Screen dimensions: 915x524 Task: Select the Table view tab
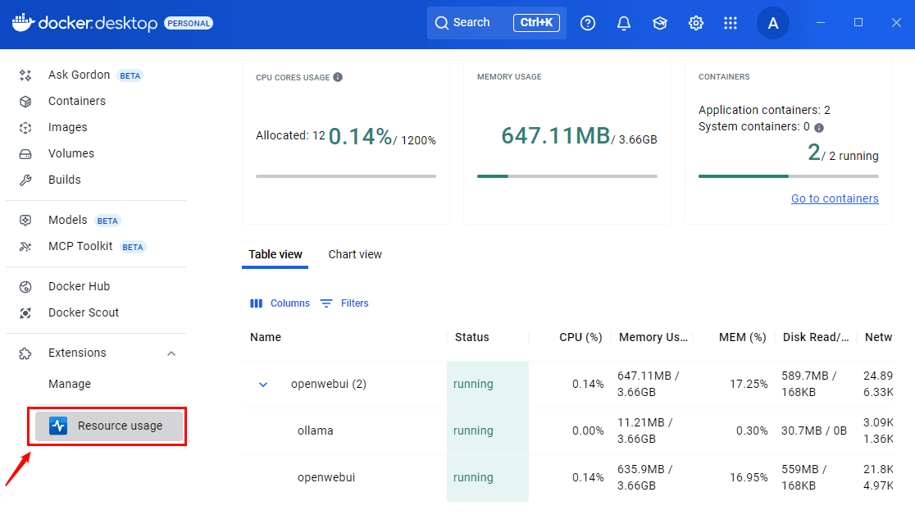tap(275, 254)
